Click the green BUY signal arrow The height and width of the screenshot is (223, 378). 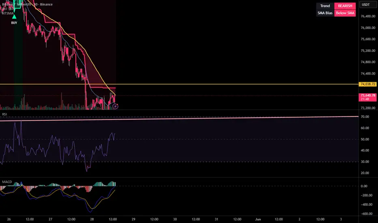point(14,17)
